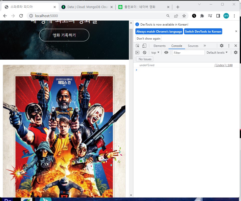Create live expression with eye icon
The height and width of the screenshot is (201, 241).
pos(166,53)
